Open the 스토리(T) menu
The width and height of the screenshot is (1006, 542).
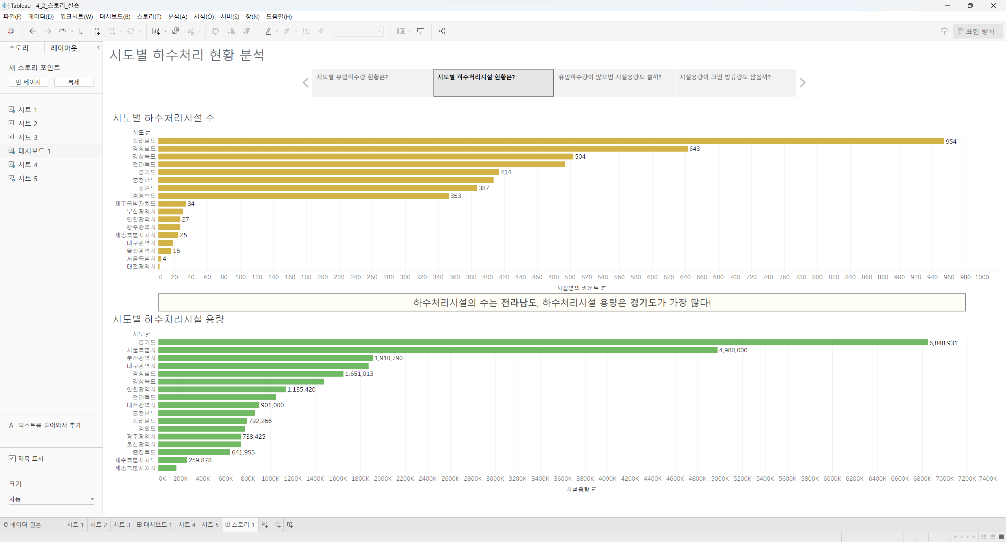point(149,16)
